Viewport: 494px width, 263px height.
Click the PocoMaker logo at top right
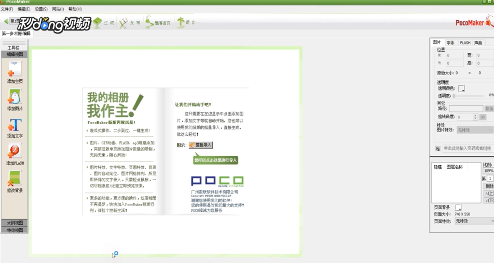[474, 22]
